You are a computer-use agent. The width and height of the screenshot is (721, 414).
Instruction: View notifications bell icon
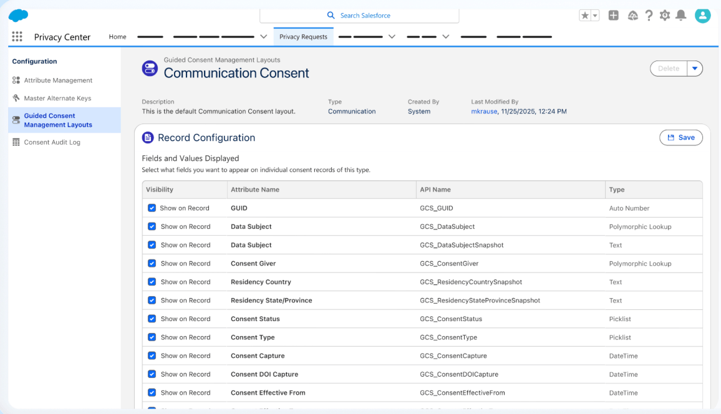(x=681, y=16)
